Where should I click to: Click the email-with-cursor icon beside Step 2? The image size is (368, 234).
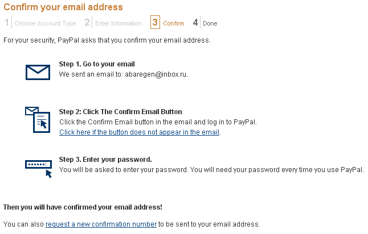click(38, 119)
